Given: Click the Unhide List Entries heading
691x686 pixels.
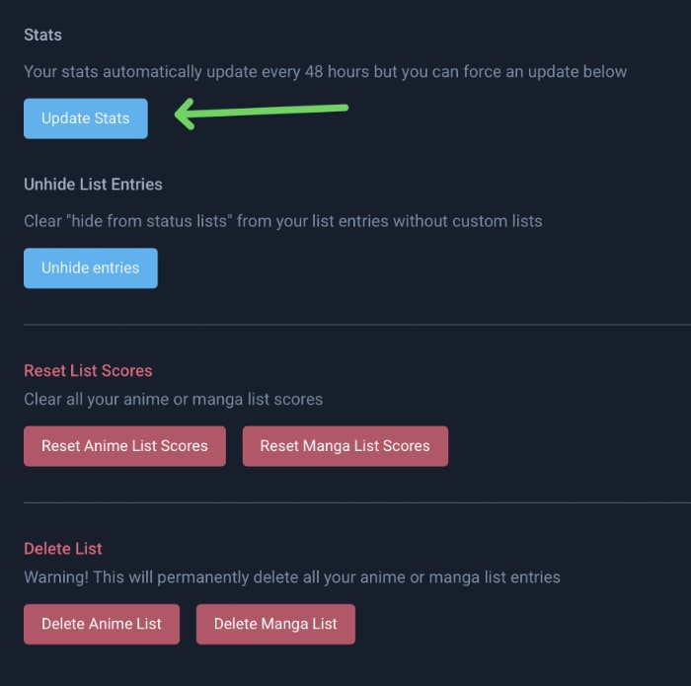Looking at the screenshot, I should (x=93, y=185).
